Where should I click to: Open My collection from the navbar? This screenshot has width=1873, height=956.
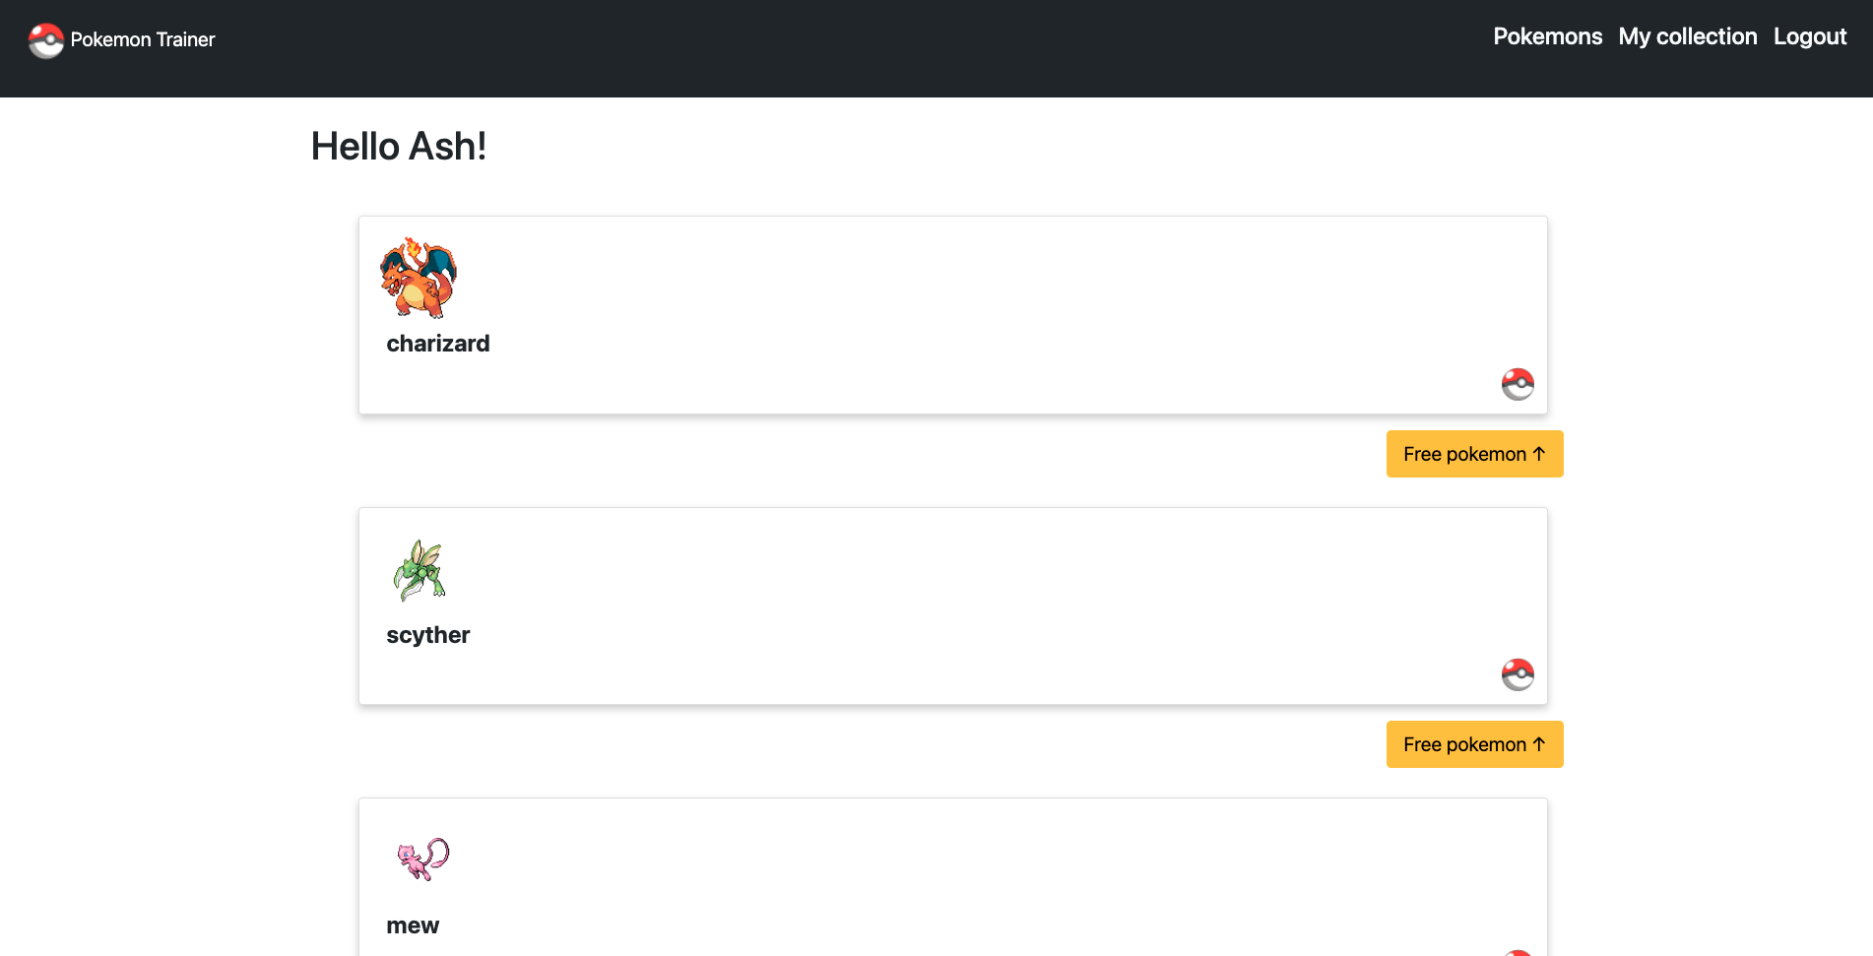point(1687,36)
